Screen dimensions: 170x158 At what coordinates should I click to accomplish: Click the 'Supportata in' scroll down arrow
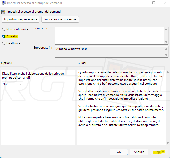tap(166, 55)
